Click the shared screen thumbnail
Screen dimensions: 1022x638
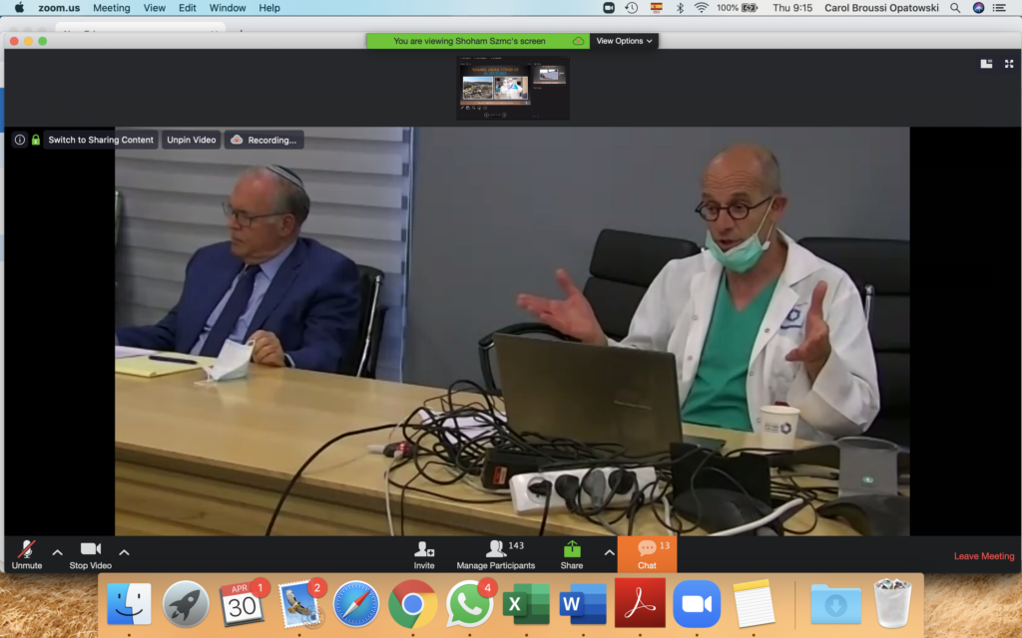[513, 88]
